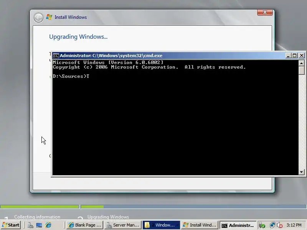Click the 'Install Windows' title text
Screen dimensions: 307x230
(x=71, y=17)
